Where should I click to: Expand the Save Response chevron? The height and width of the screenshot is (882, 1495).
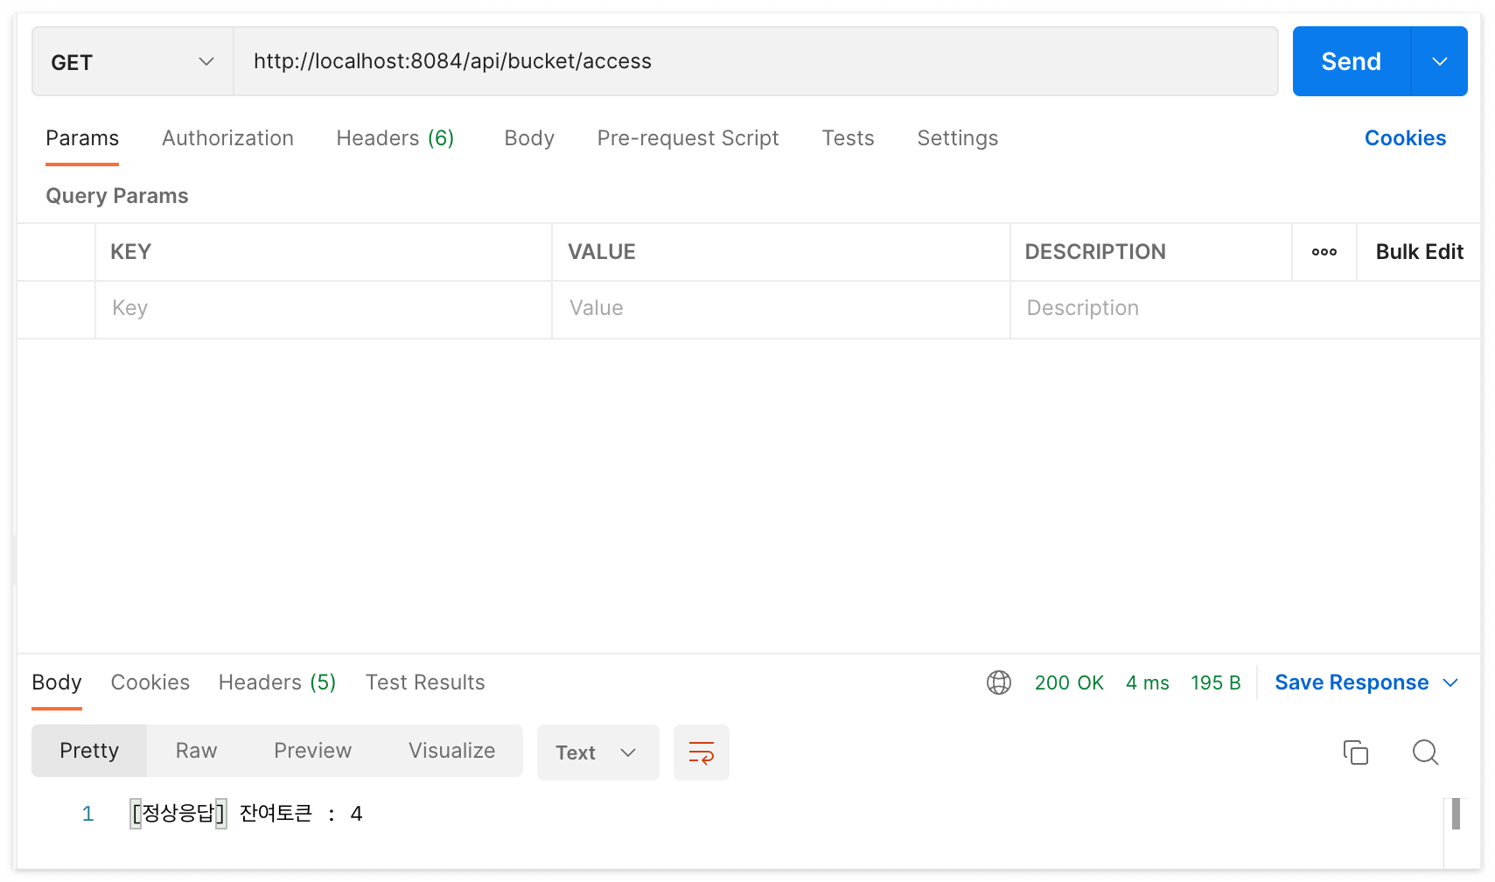[1450, 682]
